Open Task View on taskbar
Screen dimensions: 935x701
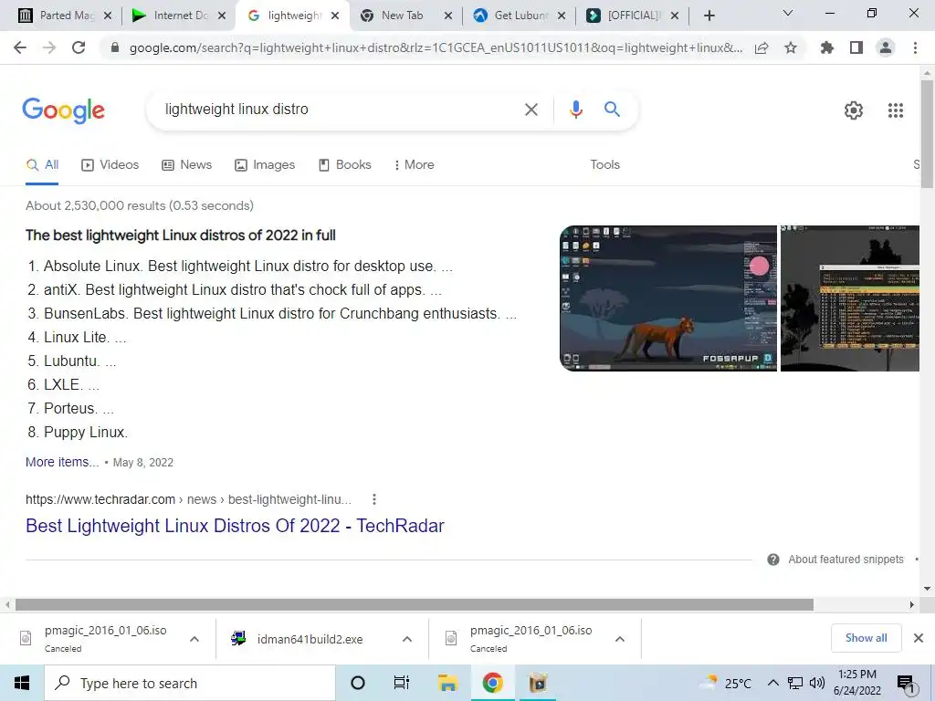402,683
